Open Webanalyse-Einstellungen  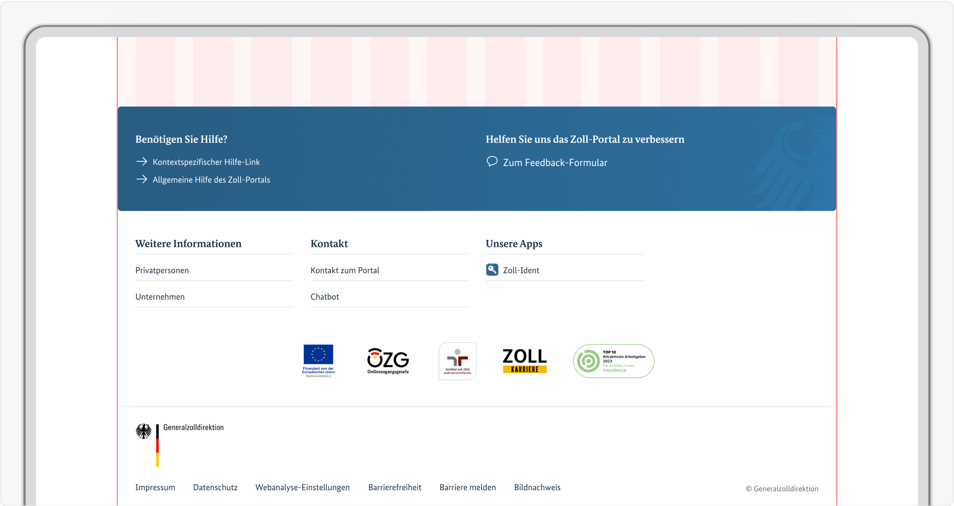[x=302, y=487]
